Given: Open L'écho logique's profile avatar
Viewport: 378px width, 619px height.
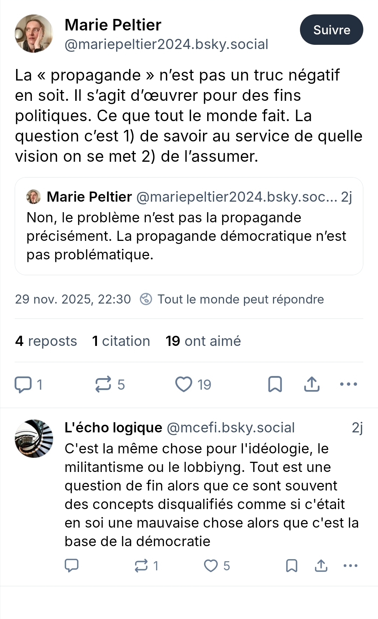Looking at the screenshot, I should (34, 438).
